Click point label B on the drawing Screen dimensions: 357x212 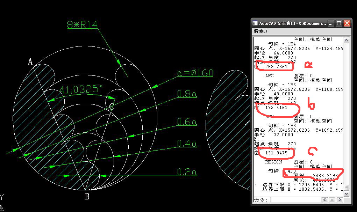pyautogui.click(x=87, y=196)
